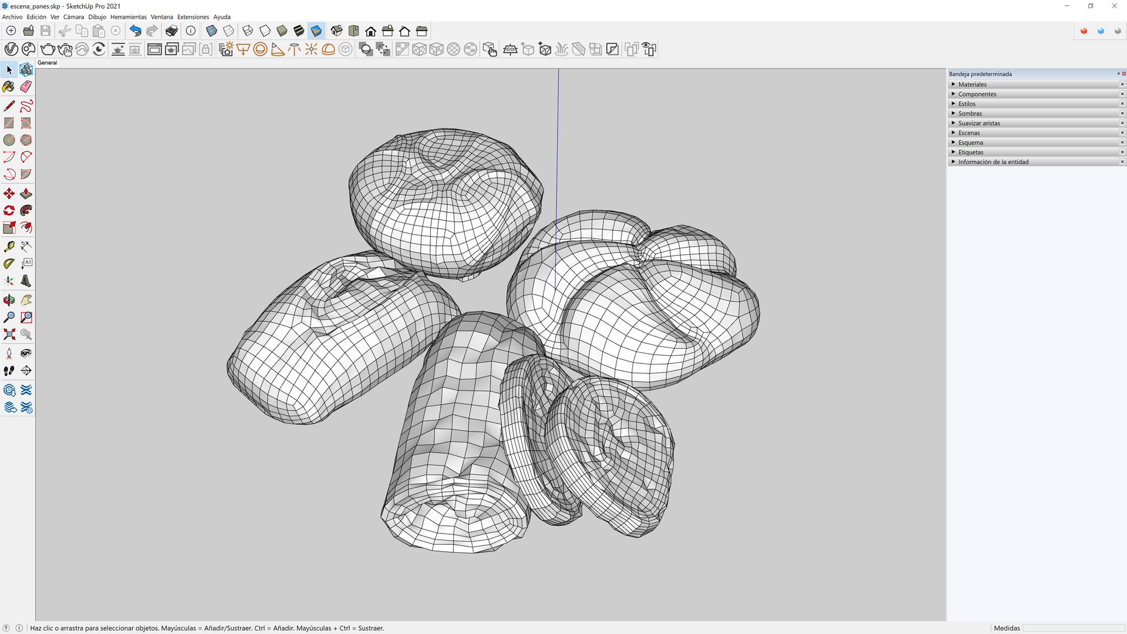Enable hidden line face style
Image resolution: width=1127 pixels, height=634 pixels.
(265, 31)
